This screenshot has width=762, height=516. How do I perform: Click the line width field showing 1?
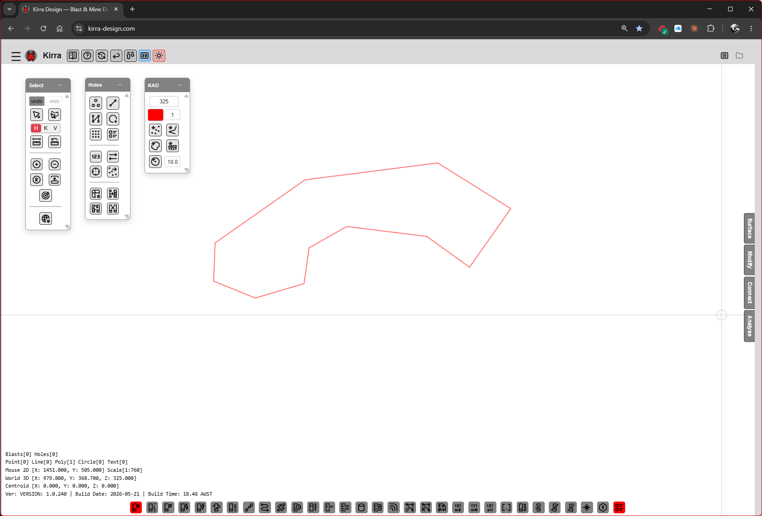(x=173, y=115)
